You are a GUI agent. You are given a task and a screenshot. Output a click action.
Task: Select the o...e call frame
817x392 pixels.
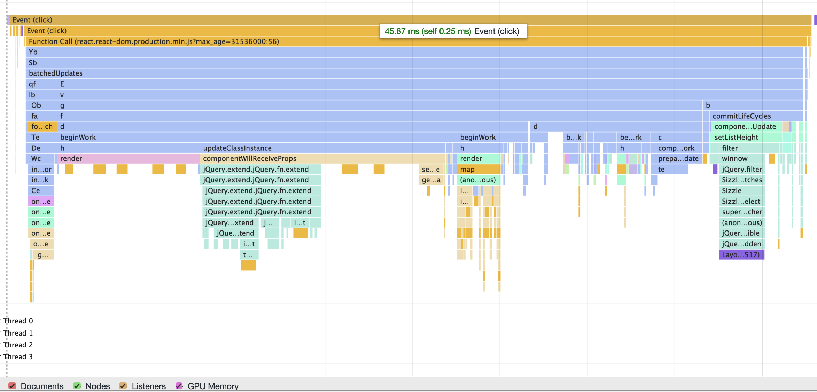pos(42,244)
